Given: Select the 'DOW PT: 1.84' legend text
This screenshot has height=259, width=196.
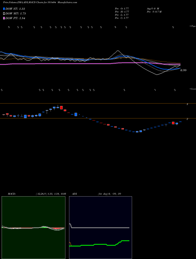Looking at the screenshot, I should pos(15,18).
